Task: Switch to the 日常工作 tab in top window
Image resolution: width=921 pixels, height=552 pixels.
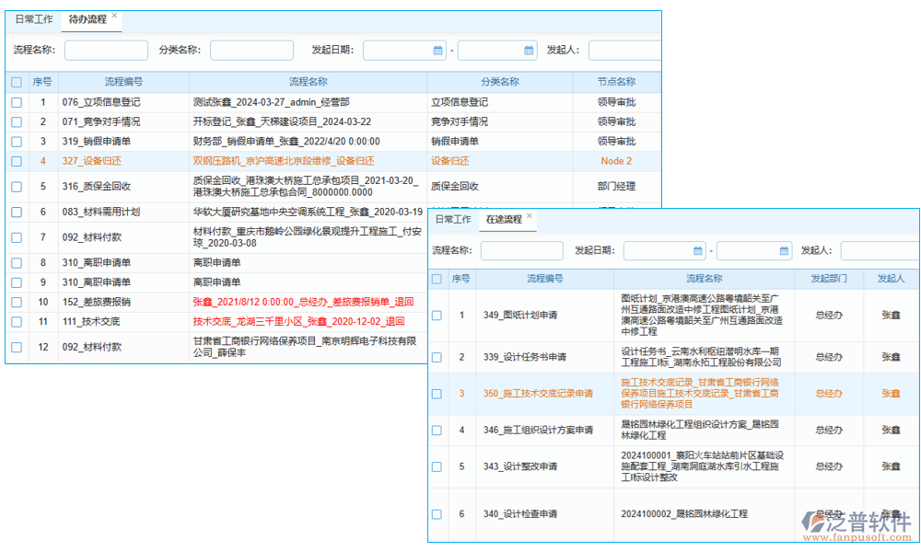Action: click(34, 19)
